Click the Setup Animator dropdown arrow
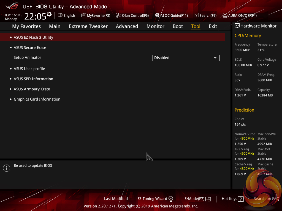 click(215, 58)
